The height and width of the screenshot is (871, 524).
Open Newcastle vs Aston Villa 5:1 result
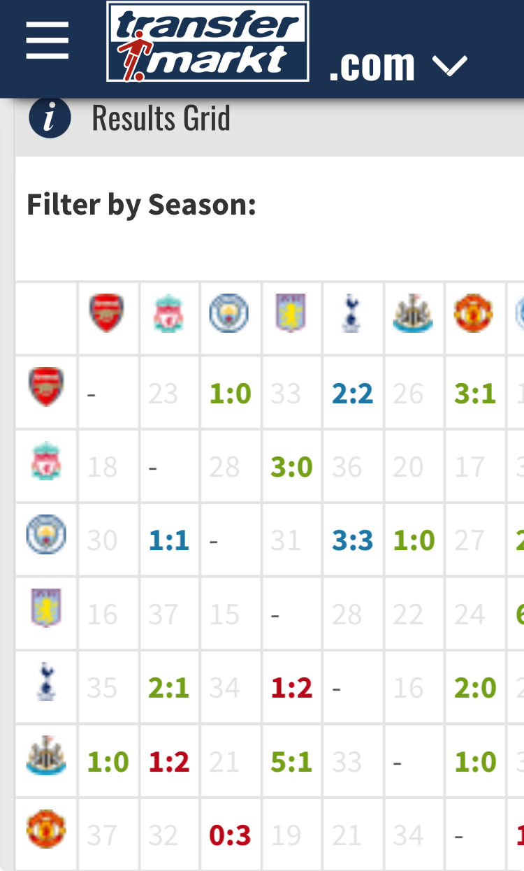[291, 762]
